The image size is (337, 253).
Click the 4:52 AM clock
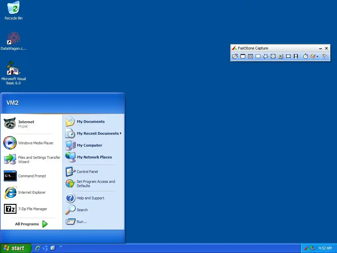(325, 248)
